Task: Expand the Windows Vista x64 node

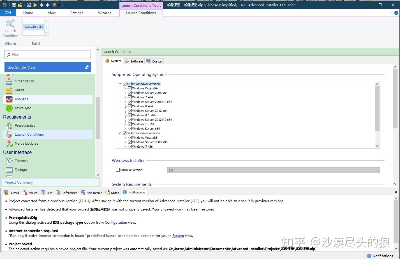Action: (125, 88)
